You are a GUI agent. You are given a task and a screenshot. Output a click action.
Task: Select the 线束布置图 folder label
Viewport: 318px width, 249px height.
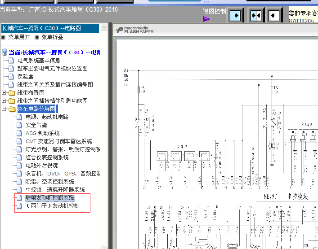[31, 93]
